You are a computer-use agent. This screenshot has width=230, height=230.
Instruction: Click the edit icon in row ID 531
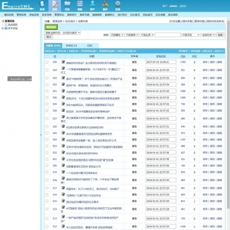(63, 91)
